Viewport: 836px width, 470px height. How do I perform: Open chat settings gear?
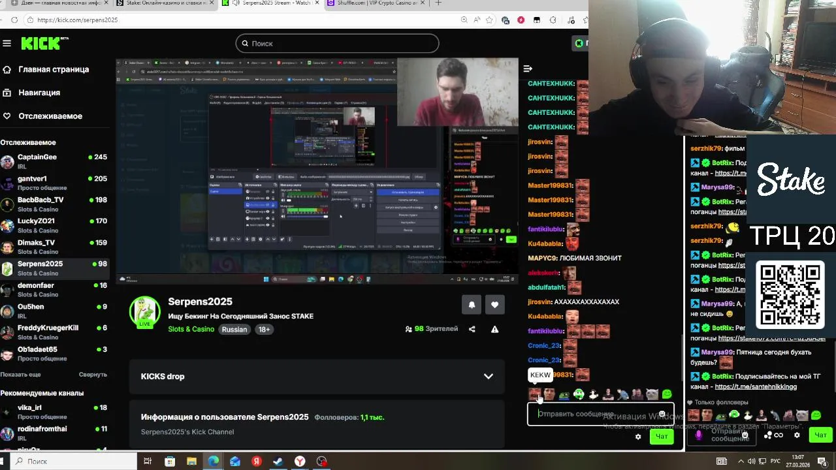(x=638, y=437)
